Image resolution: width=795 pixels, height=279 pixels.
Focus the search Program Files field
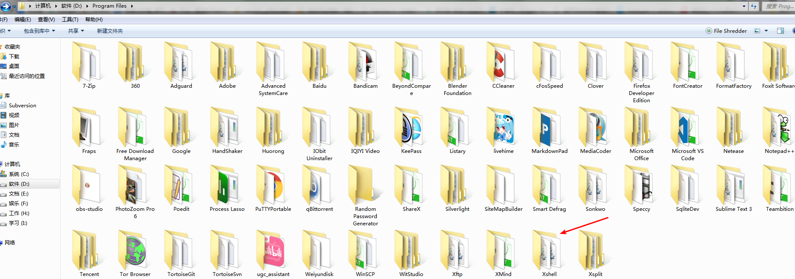click(x=778, y=6)
